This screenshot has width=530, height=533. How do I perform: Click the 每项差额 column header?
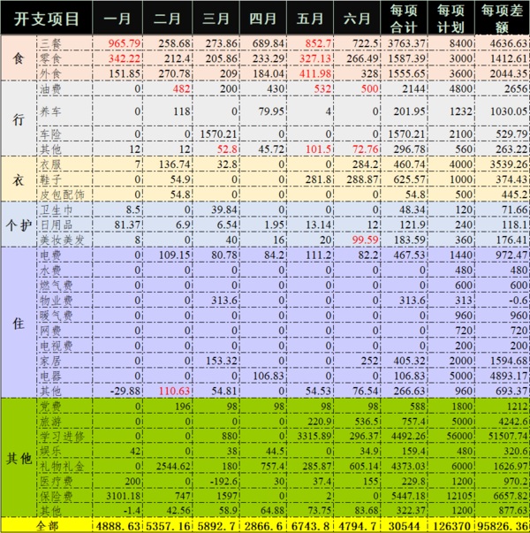502,18
